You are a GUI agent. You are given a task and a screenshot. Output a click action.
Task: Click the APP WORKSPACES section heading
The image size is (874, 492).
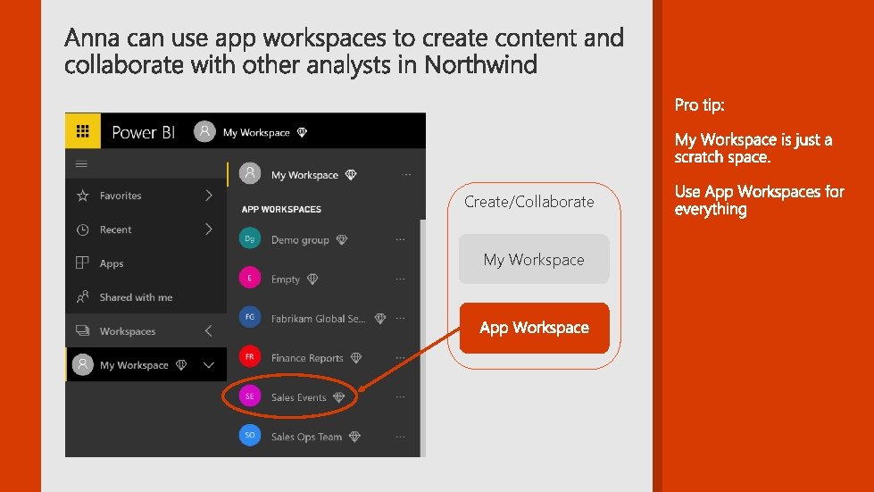pos(281,210)
